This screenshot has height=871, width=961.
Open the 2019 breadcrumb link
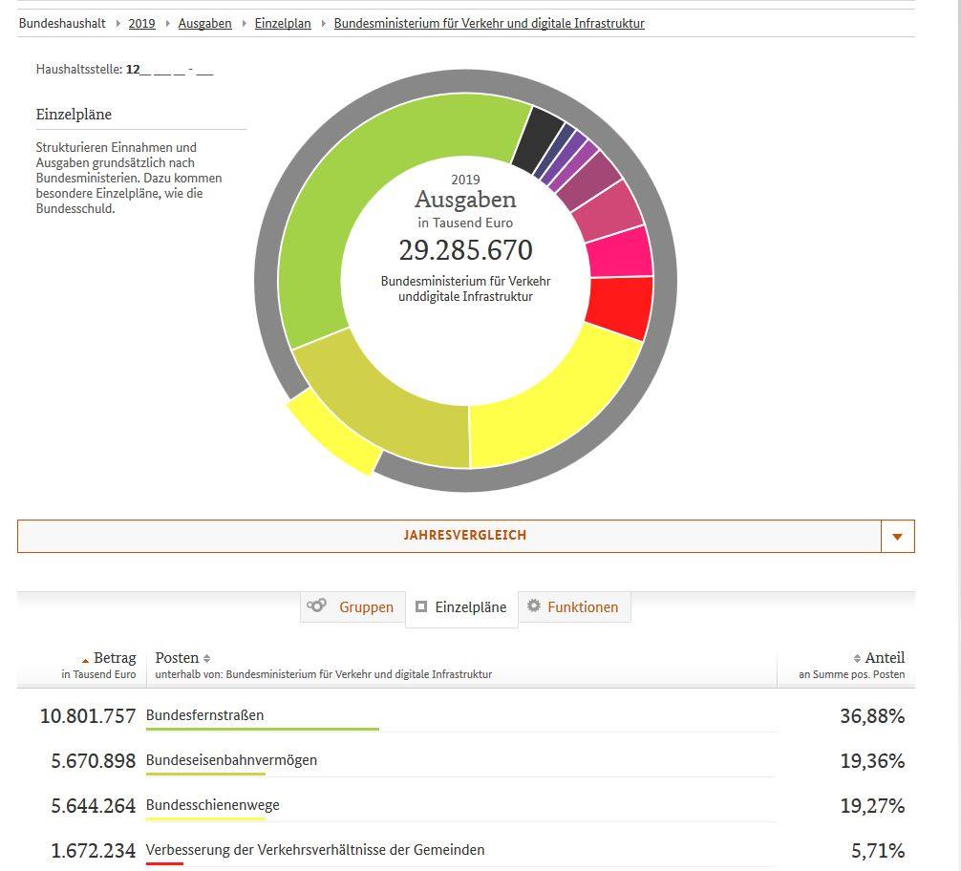[x=141, y=23]
